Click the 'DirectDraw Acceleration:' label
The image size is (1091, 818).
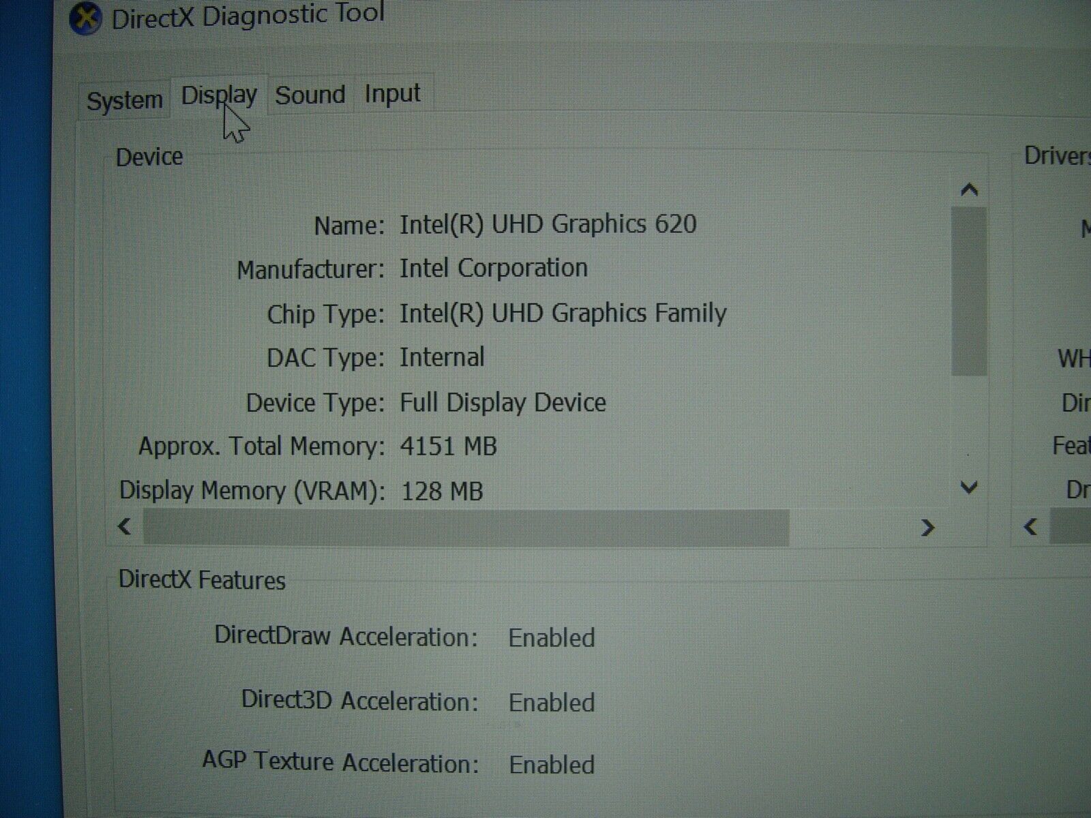click(x=346, y=636)
